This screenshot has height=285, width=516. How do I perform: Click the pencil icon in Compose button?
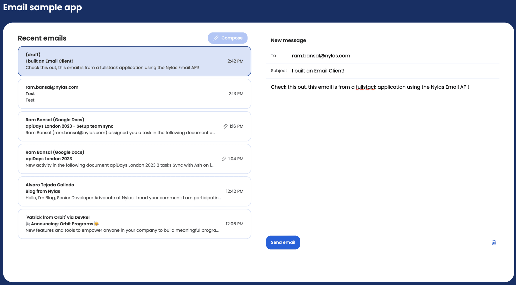[x=216, y=38]
